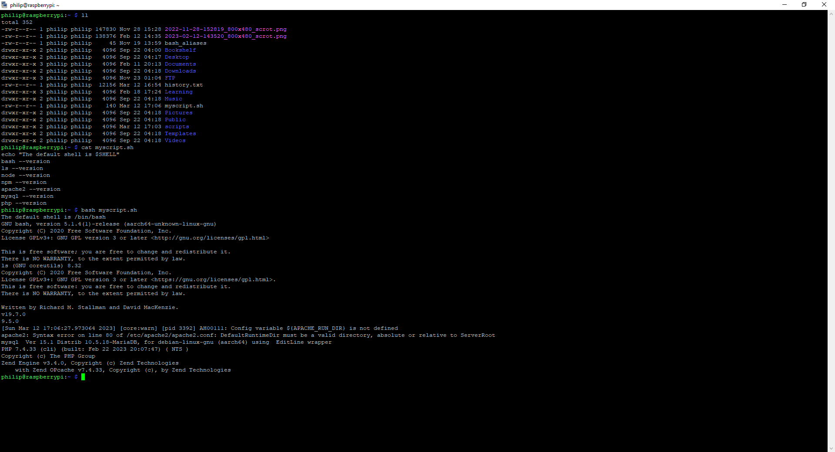Image resolution: width=835 pixels, height=452 pixels.
Task: Close the terminal window
Action: pos(824,5)
